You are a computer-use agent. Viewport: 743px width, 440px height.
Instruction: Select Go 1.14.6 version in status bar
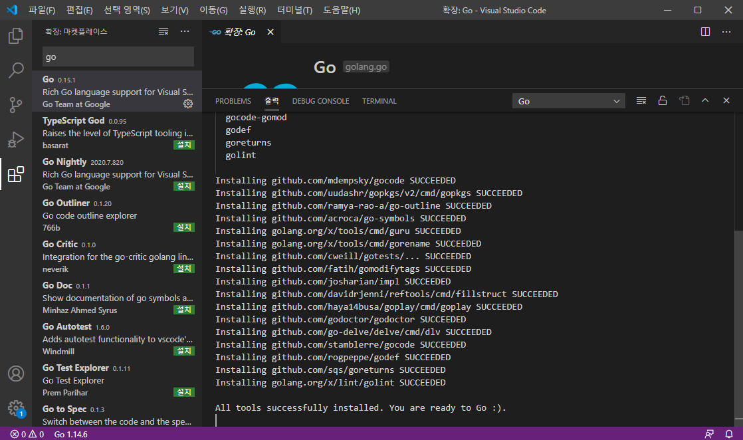pos(70,434)
